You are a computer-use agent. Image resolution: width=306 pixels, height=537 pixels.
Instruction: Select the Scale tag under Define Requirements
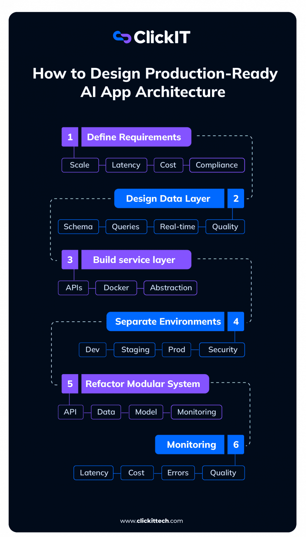tap(80, 165)
